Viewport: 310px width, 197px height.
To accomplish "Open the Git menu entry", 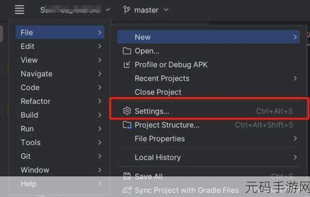I will (60, 156).
